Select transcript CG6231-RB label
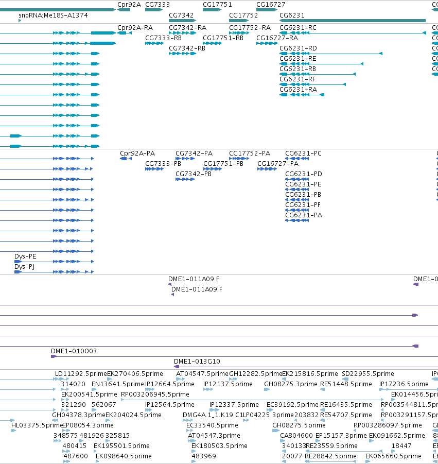The image size is (438, 464). pos(297,68)
